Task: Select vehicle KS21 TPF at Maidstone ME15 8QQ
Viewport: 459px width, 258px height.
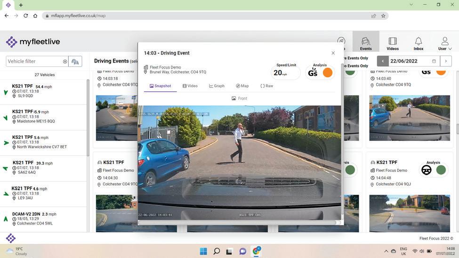Action: (44, 117)
